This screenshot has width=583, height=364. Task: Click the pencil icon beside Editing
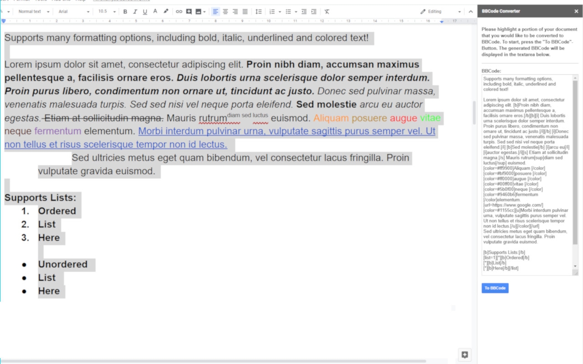point(423,11)
